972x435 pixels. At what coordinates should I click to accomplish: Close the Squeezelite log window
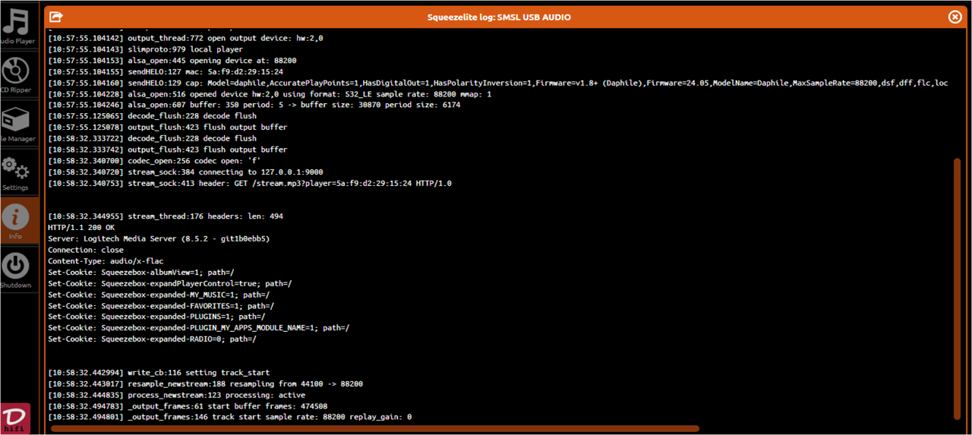coord(955,17)
